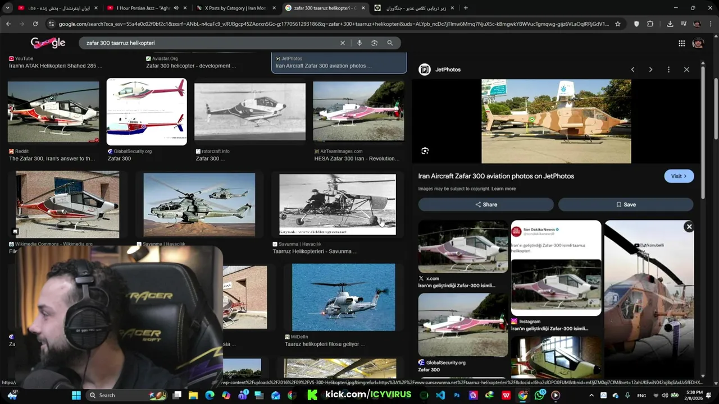The image size is (719, 404).
Task: Go back in browser history
Action: 8,24
